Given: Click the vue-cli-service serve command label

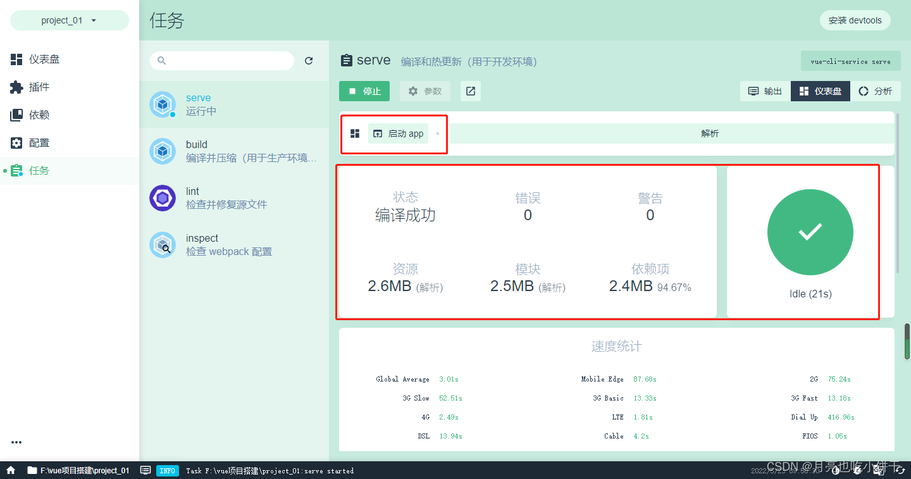Looking at the screenshot, I should coord(851,61).
